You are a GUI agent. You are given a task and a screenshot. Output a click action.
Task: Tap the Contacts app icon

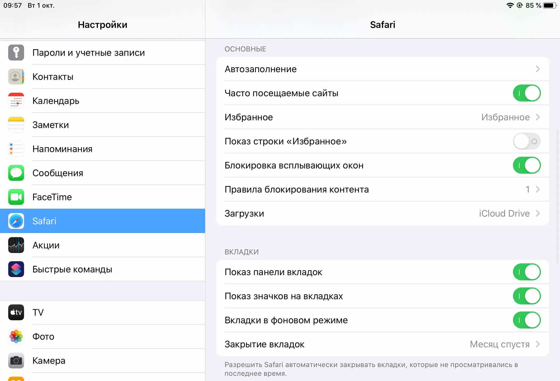[x=16, y=77]
